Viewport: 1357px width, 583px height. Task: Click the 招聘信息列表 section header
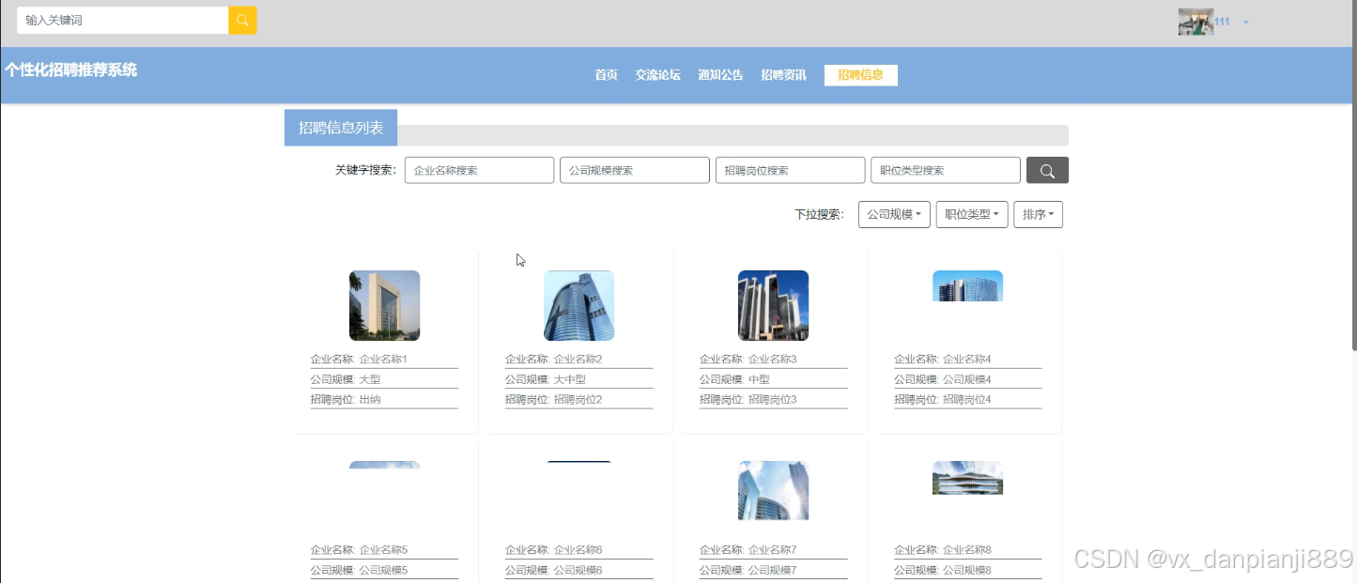(x=341, y=128)
